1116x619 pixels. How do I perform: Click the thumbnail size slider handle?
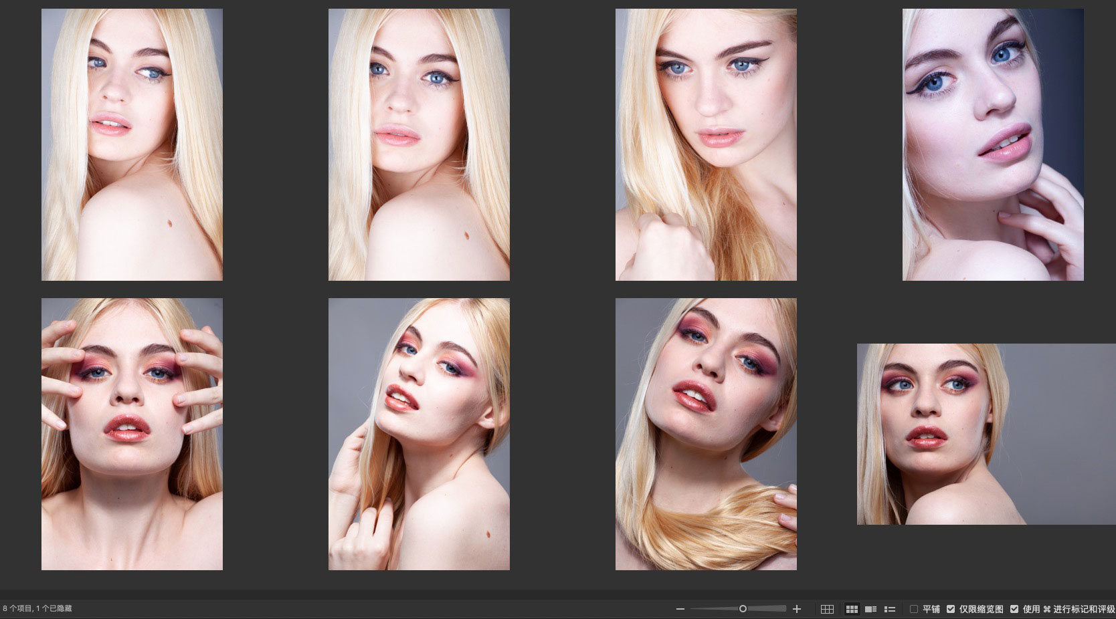(x=743, y=608)
